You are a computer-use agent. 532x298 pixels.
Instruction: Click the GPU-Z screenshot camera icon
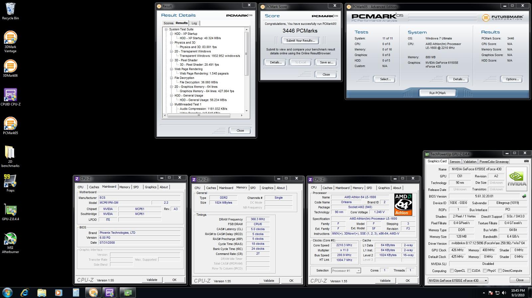click(526, 161)
